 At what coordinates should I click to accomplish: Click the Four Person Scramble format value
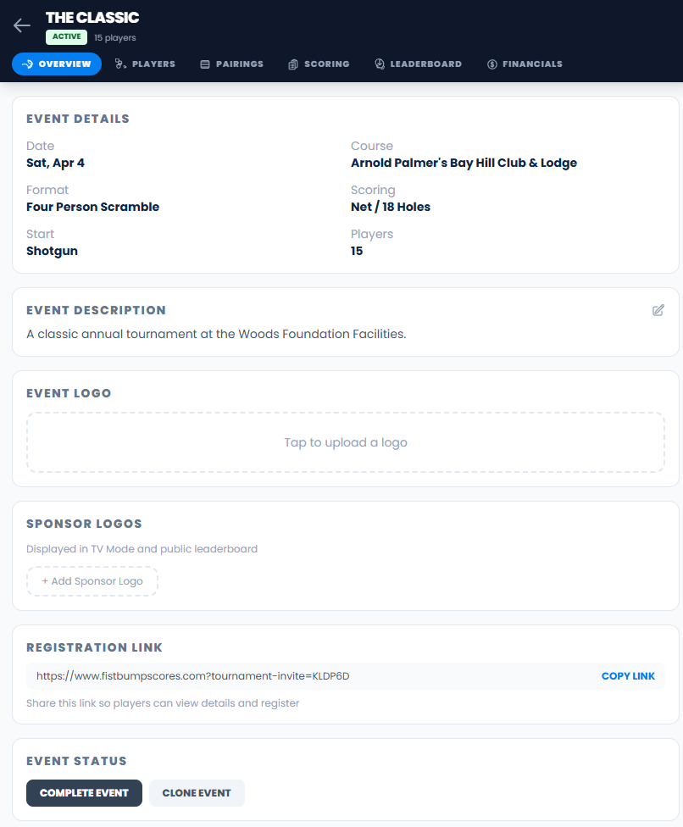tap(92, 207)
